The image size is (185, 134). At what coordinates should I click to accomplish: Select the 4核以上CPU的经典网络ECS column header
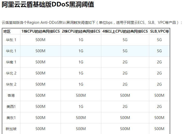pyautogui.click(x=125, y=31)
